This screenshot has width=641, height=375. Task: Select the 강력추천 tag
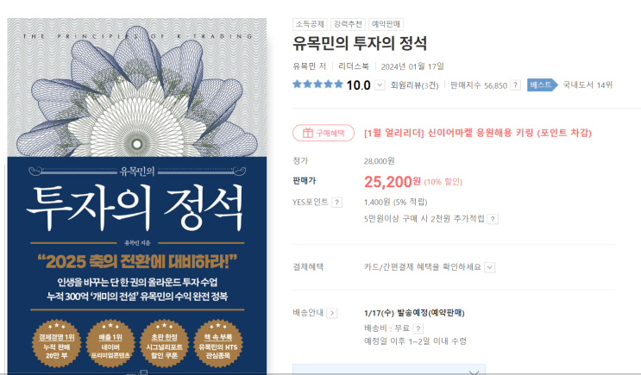tap(348, 24)
